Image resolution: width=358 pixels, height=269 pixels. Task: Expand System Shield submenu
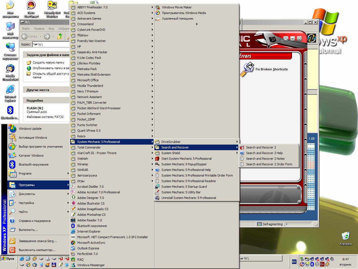(x=197, y=153)
